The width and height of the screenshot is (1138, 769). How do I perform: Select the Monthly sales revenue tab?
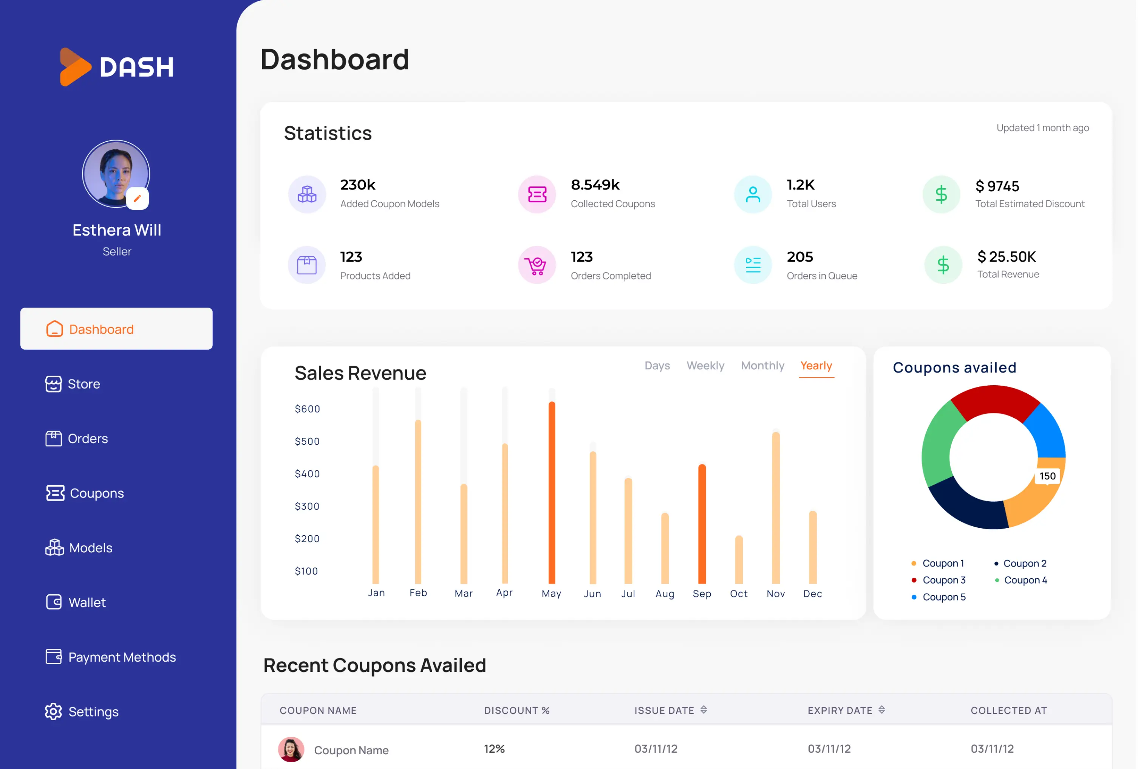pos(762,366)
